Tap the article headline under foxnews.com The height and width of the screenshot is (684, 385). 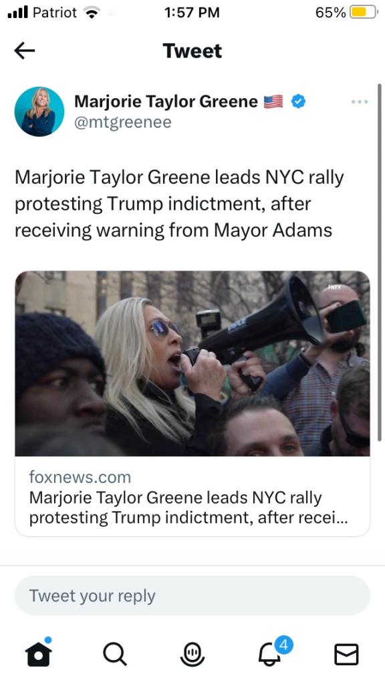[x=188, y=508]
